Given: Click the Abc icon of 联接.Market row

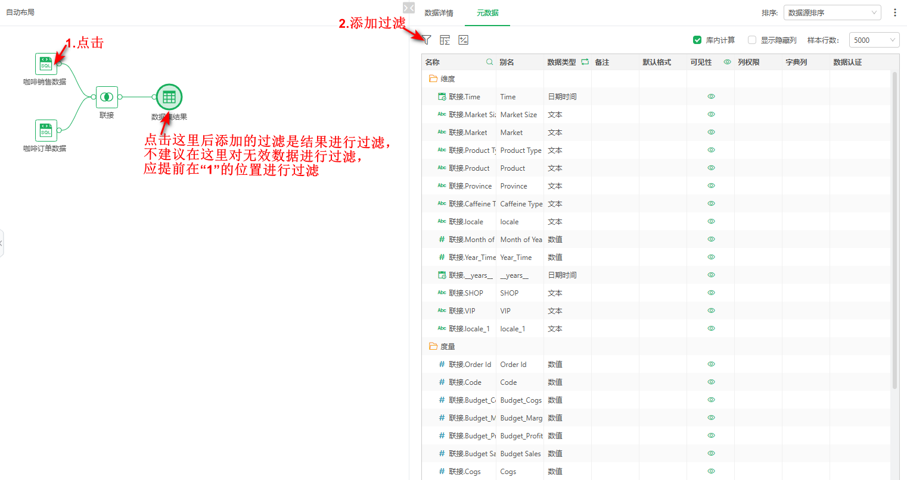Looking at the screenshot, I should [x=442, y=132].
